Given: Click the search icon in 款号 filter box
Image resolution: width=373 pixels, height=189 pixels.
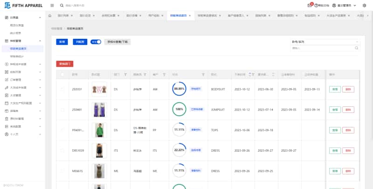Looking at the screenshot, I should click(357, 48).
